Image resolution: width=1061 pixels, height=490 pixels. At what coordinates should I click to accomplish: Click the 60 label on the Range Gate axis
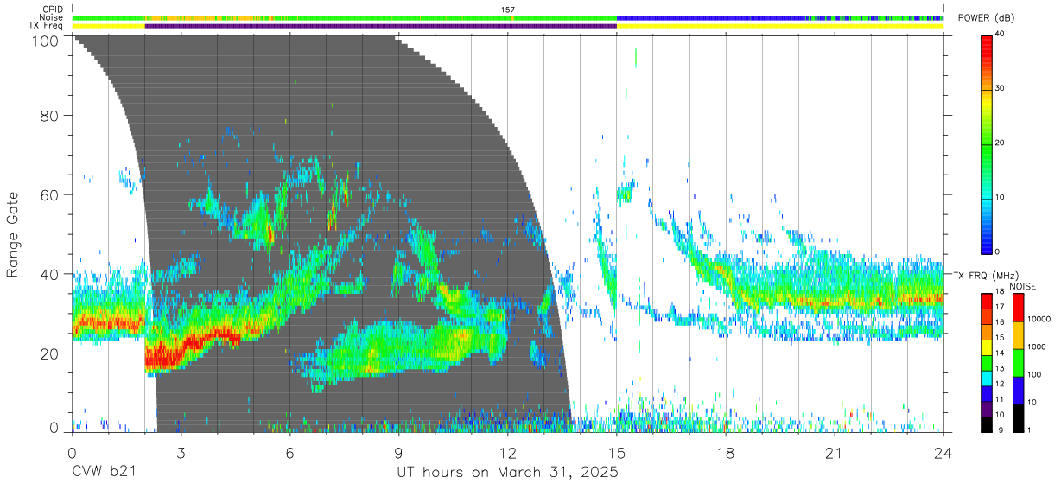point(50,194)
